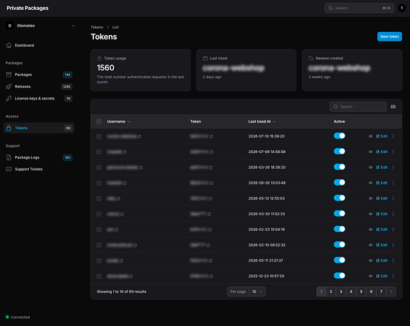This screenshot has height=326, width=410.
Task: Select the row dated 2026-03-26 18:38:20
Action: [99, 167]
